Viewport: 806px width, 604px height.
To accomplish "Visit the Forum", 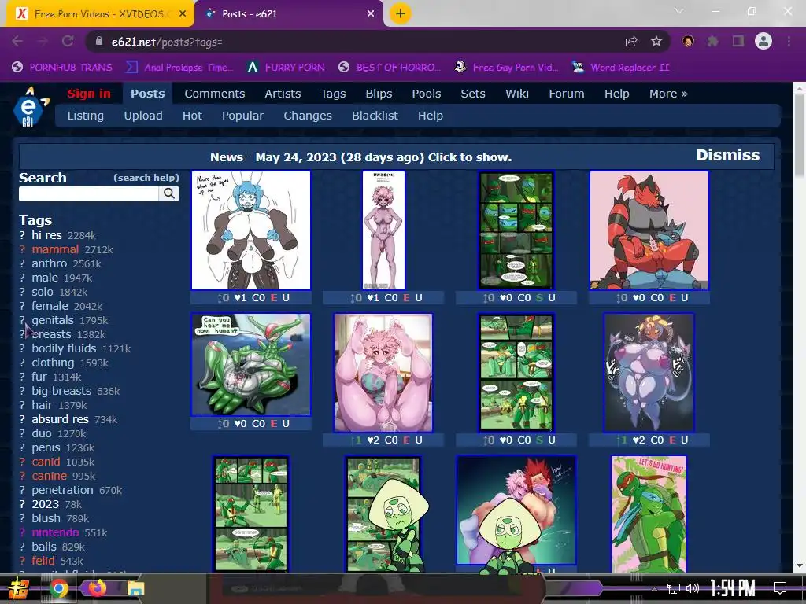I will point(567,94).
